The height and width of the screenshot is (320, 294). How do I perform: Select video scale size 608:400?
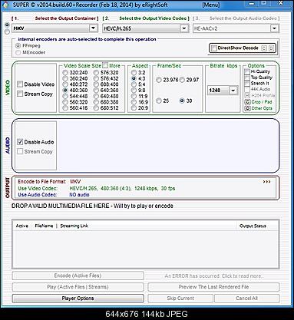96,84
